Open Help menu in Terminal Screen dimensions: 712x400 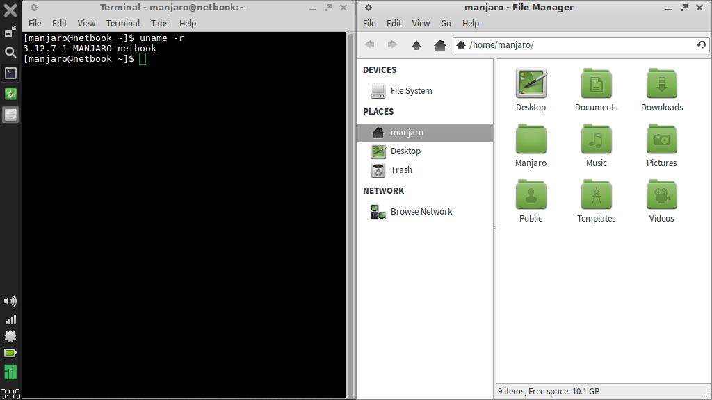point(188,23)
